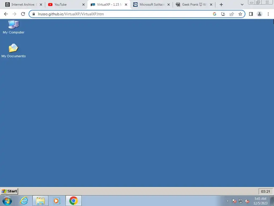The width and height of the screenshot is (274, 206).
Task: Open the My Computer desktop icon
Action: pyautogui.click(x=13, y=27)
